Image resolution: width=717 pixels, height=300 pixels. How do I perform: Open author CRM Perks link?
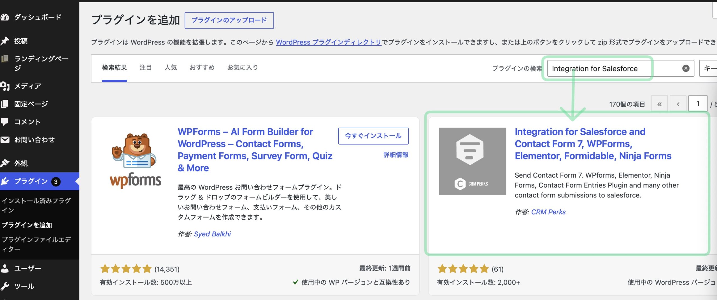548,212
